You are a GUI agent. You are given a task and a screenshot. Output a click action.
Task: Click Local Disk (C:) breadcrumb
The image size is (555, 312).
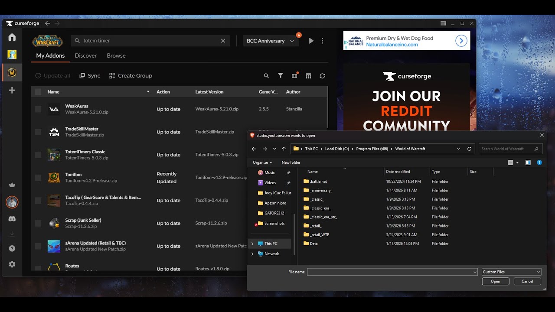337,149
